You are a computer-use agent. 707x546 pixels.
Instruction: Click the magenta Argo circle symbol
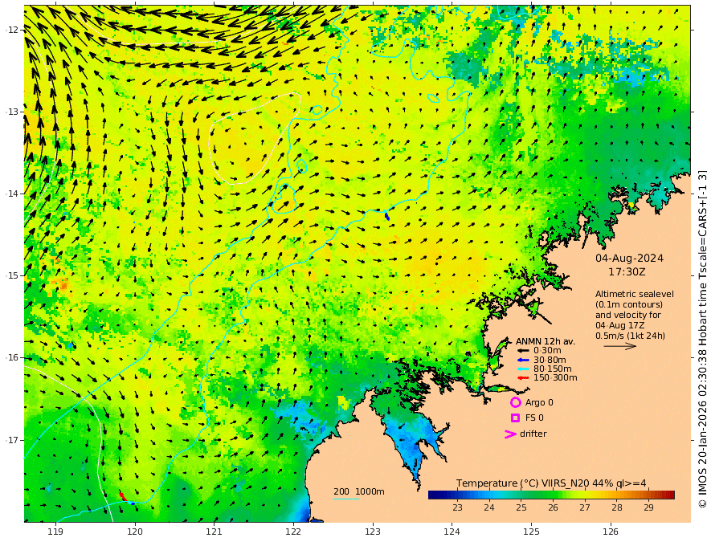coord(515,402)
